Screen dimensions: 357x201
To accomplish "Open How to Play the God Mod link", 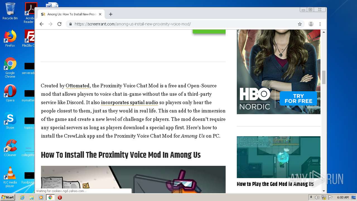I will pyautogui.click(x=275, y=184).
